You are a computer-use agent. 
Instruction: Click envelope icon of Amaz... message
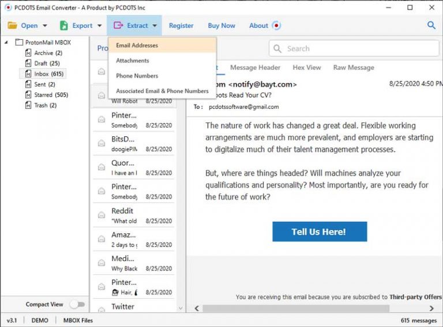coord(102,239)
